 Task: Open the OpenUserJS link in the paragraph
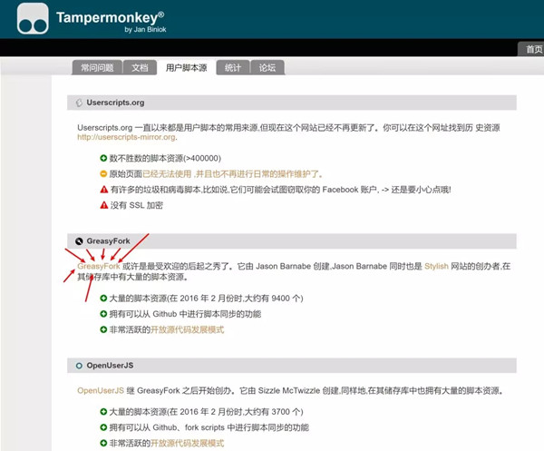click(x=101, y=390)
